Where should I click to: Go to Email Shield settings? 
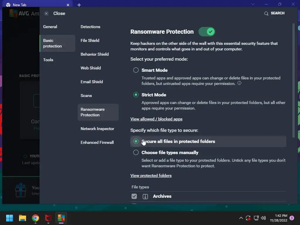pyautogui.click(x=92, y=82)
